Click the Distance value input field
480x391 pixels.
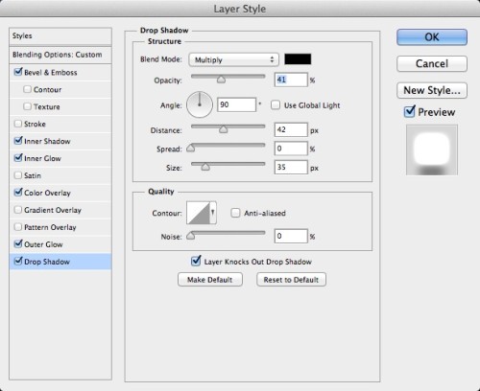click(x=291, y=129)
